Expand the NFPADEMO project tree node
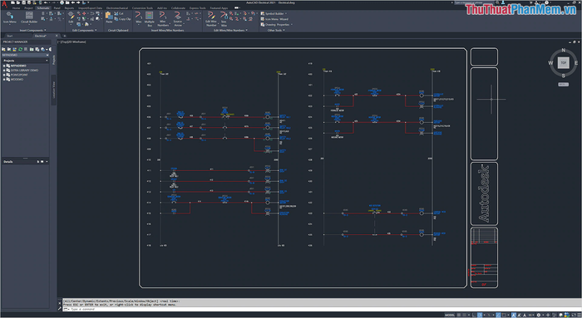582x318 pixels. coord(4,66)
